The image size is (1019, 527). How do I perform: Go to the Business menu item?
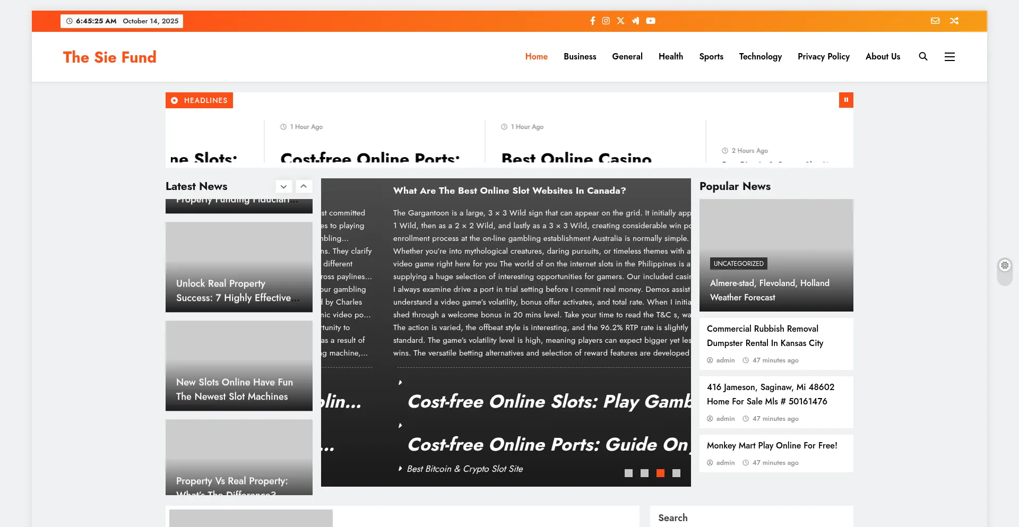[580, 56]
